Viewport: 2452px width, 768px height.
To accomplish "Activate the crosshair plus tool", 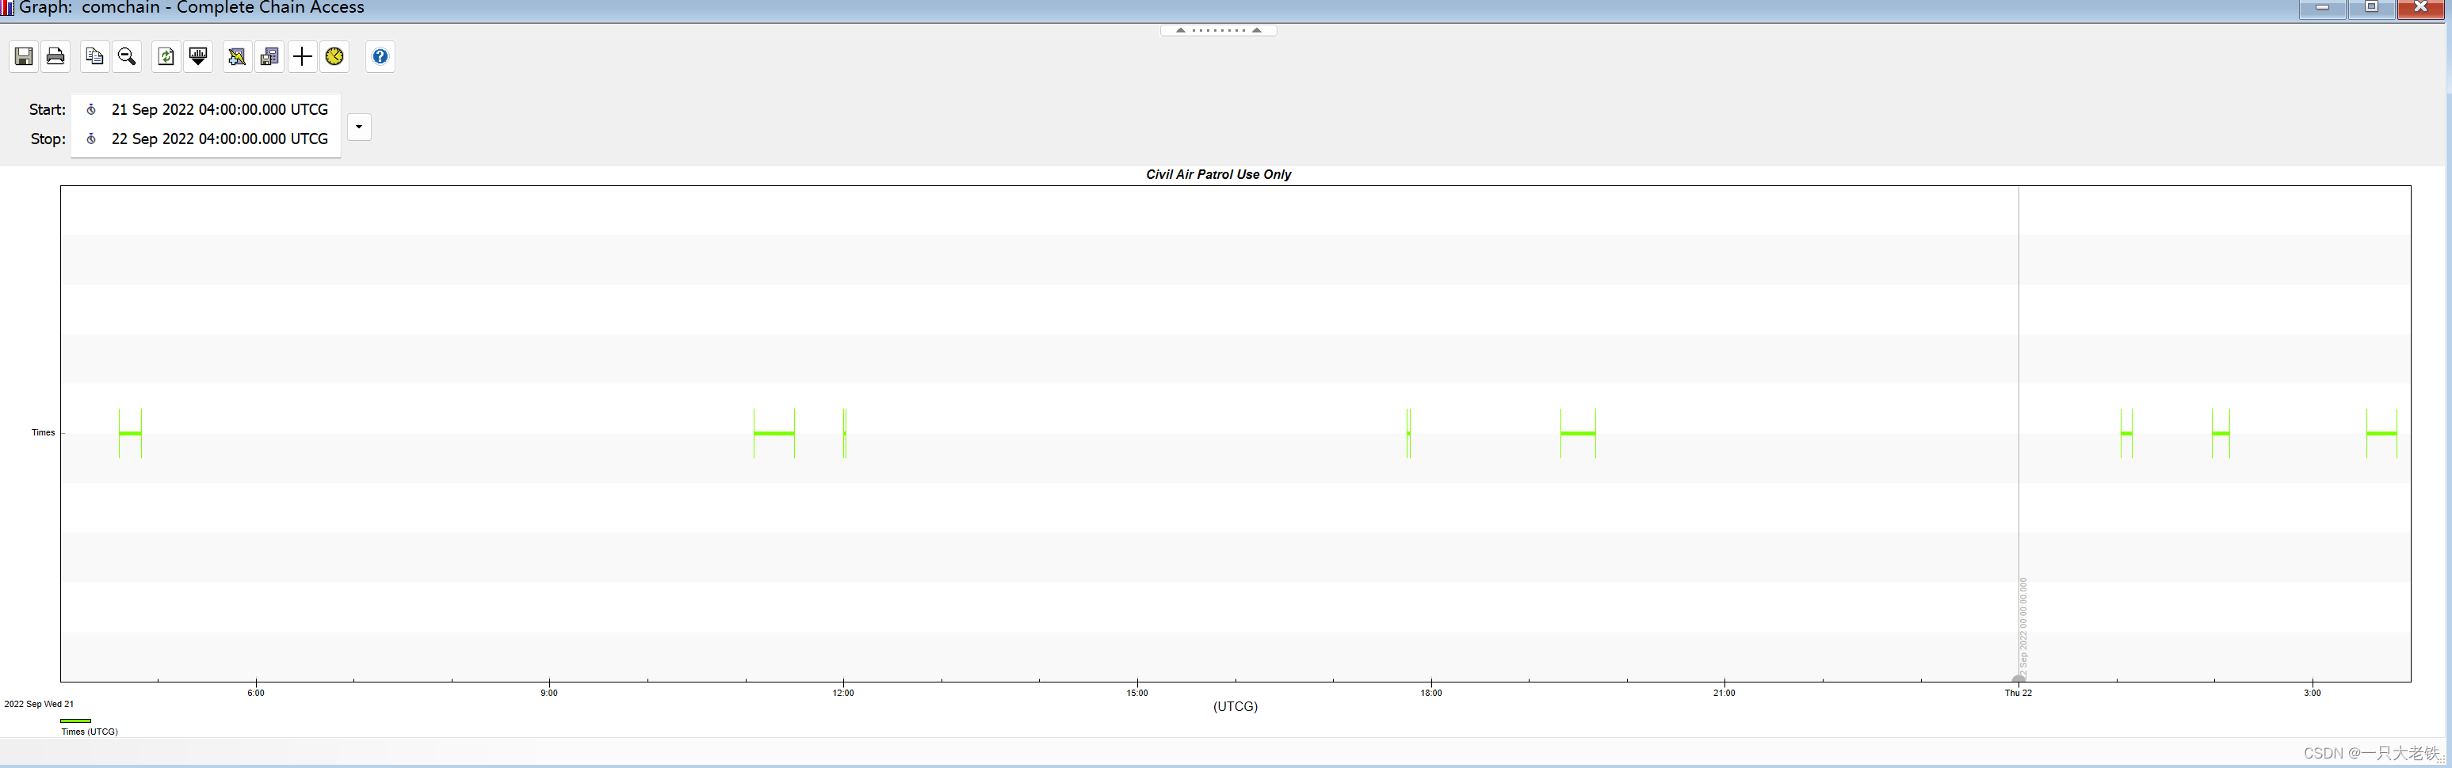I will 302,57.
